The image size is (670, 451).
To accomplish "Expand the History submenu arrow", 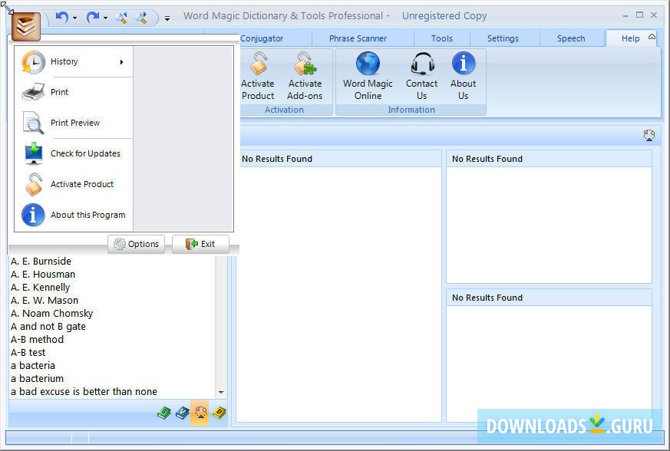I will point(122,62).
